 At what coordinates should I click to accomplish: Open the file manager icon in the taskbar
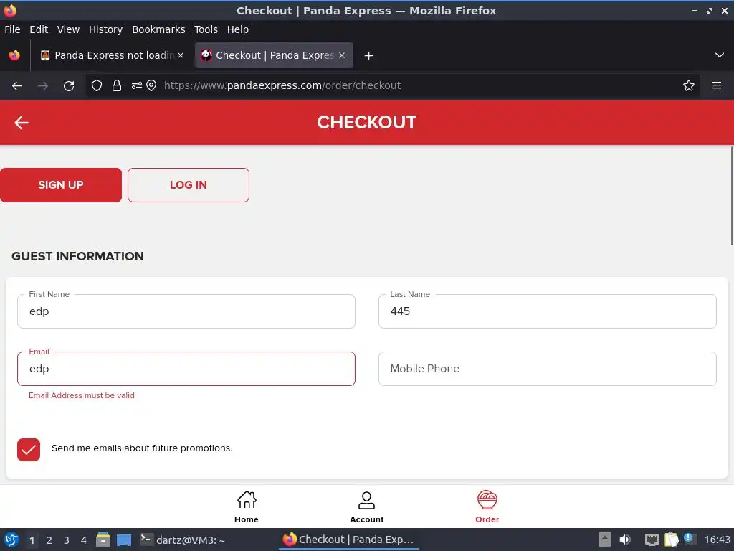click(x=103, y=540)
